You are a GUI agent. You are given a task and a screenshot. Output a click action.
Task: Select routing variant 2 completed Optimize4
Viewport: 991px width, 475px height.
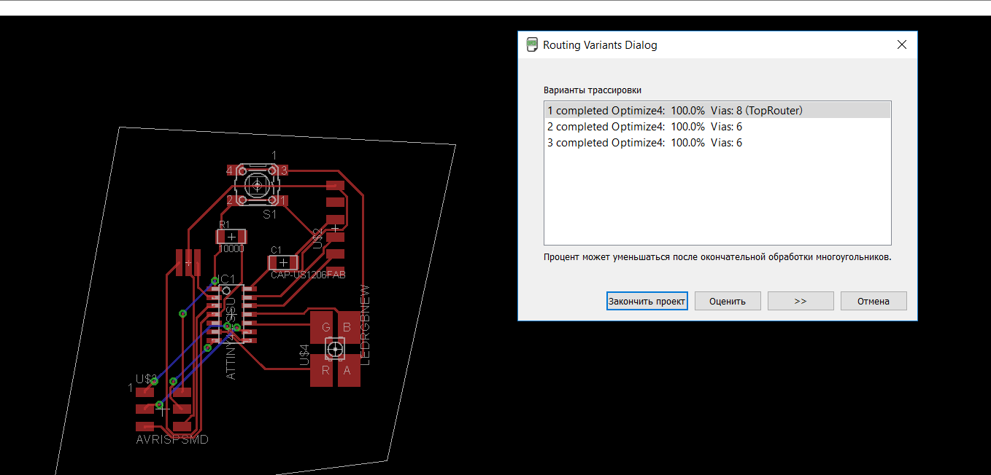[x=717, y=127]
